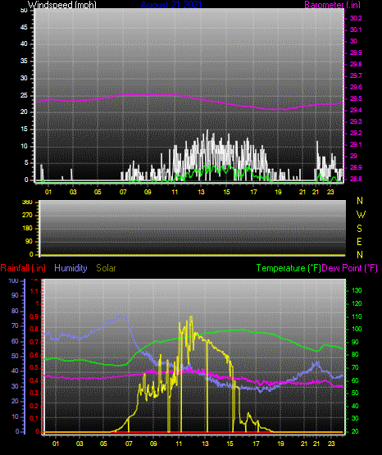Click barometer axis value '29.5'

[x=356, y=99]
